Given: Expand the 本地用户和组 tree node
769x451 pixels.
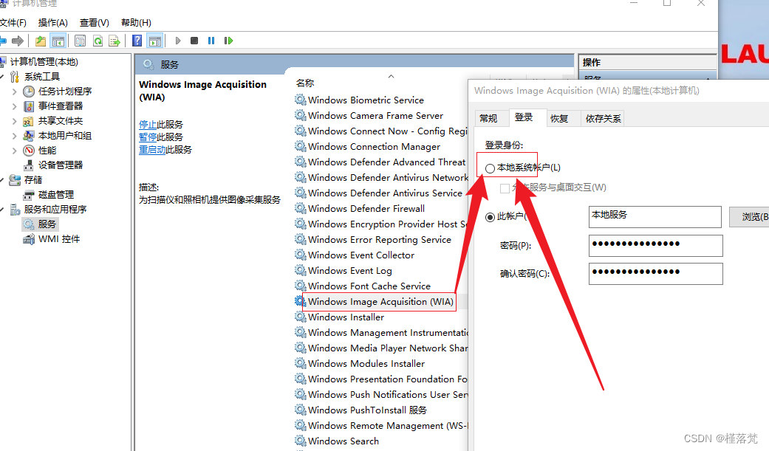Looking at the screenshot, I should coord(14,136).
